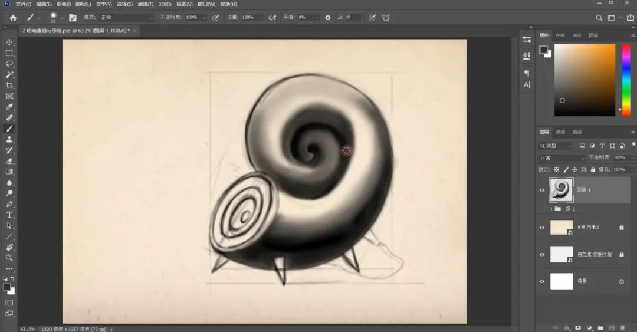Click the delete layer trash icon
Screen dimensions: 637x332
click(622, 327)
